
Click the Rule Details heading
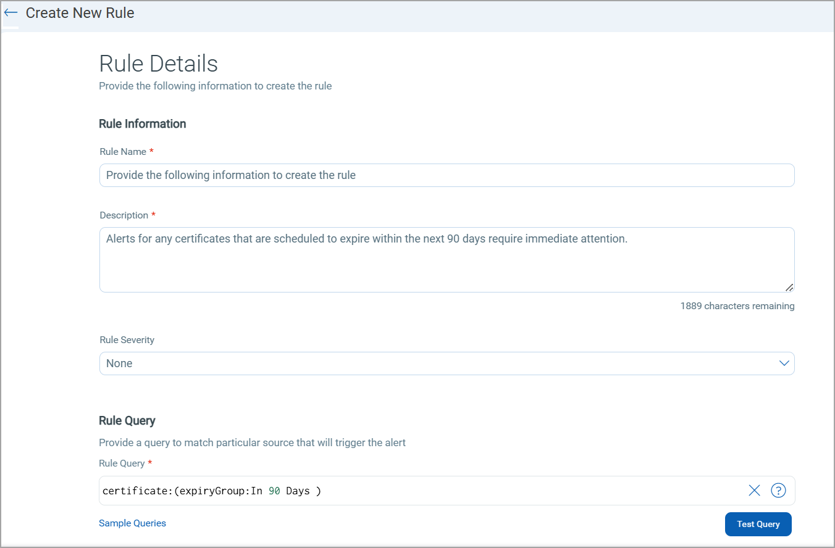pos(158,64)
